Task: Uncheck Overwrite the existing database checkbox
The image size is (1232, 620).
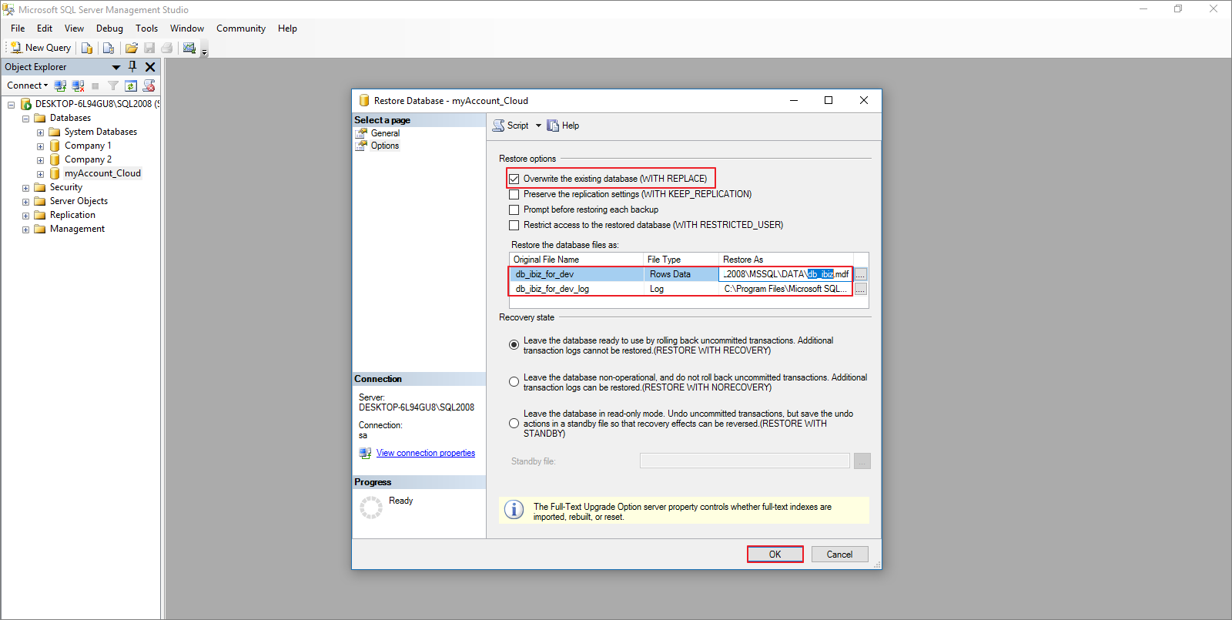Action: click(x=514, y=179)
